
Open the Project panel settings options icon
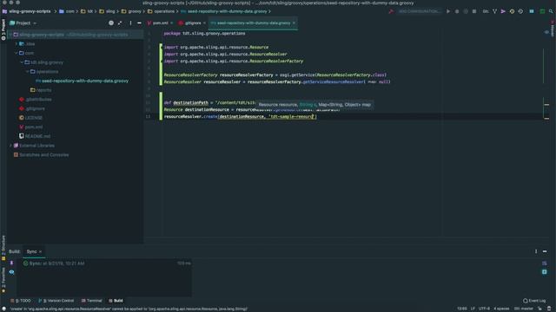tap(130, 23)
